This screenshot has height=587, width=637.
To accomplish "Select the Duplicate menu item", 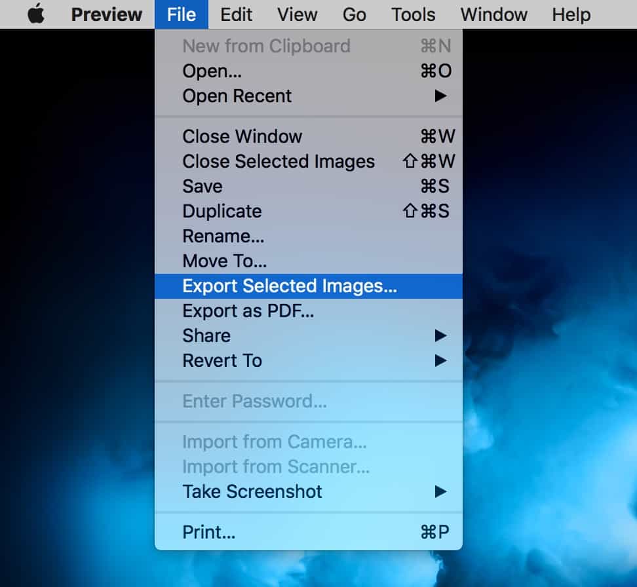I will (x=222, y=211).
